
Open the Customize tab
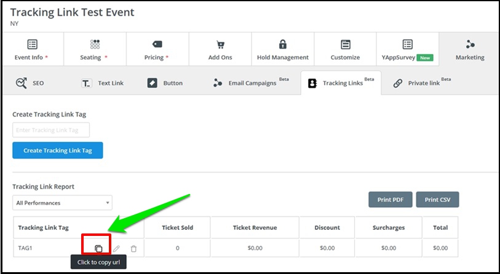345,49
